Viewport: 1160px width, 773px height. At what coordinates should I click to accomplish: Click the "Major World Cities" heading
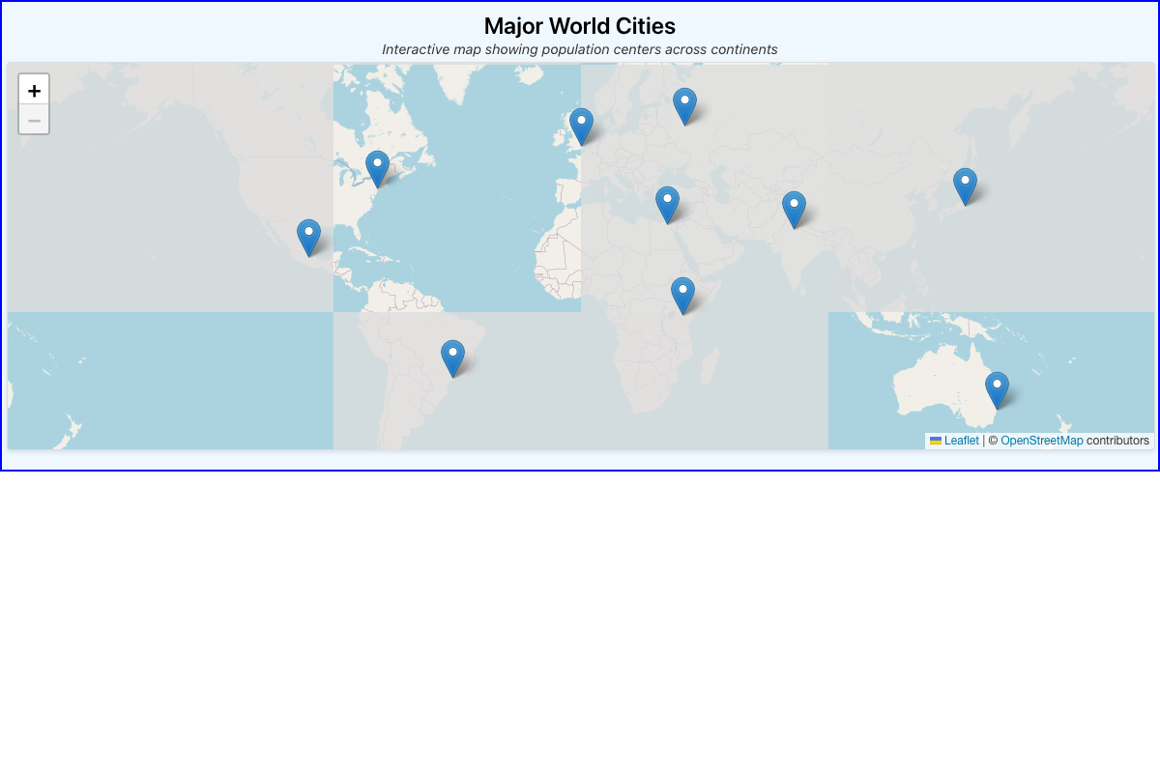(579, 26)
